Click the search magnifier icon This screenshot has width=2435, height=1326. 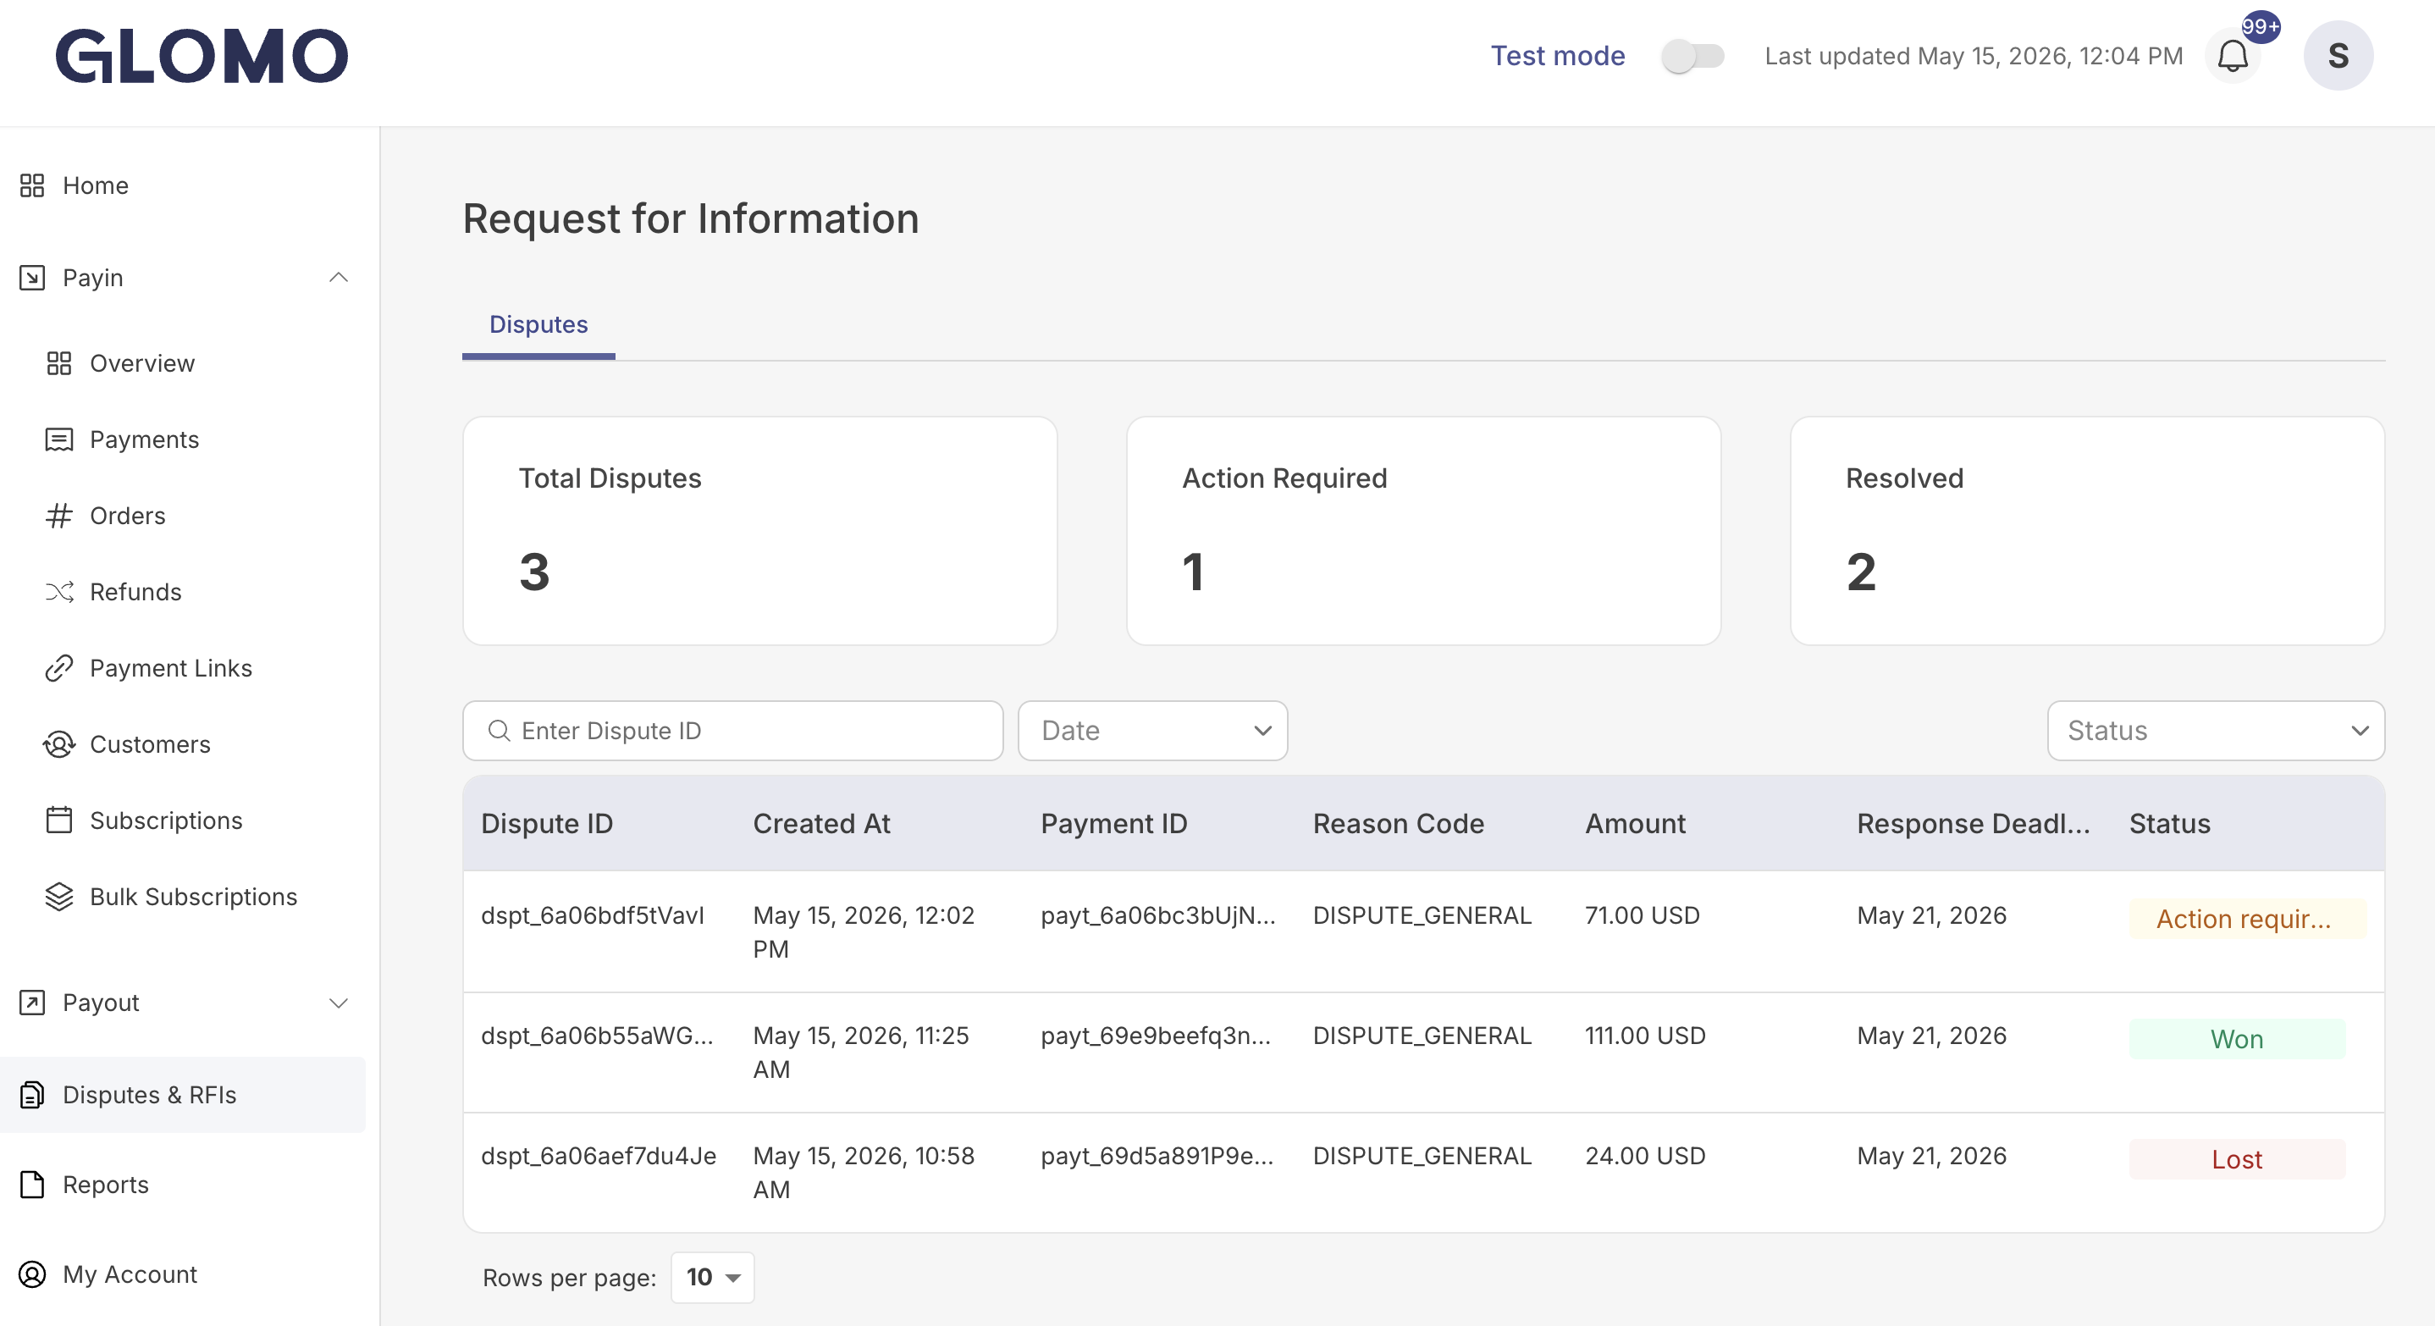tap(499, 731)
